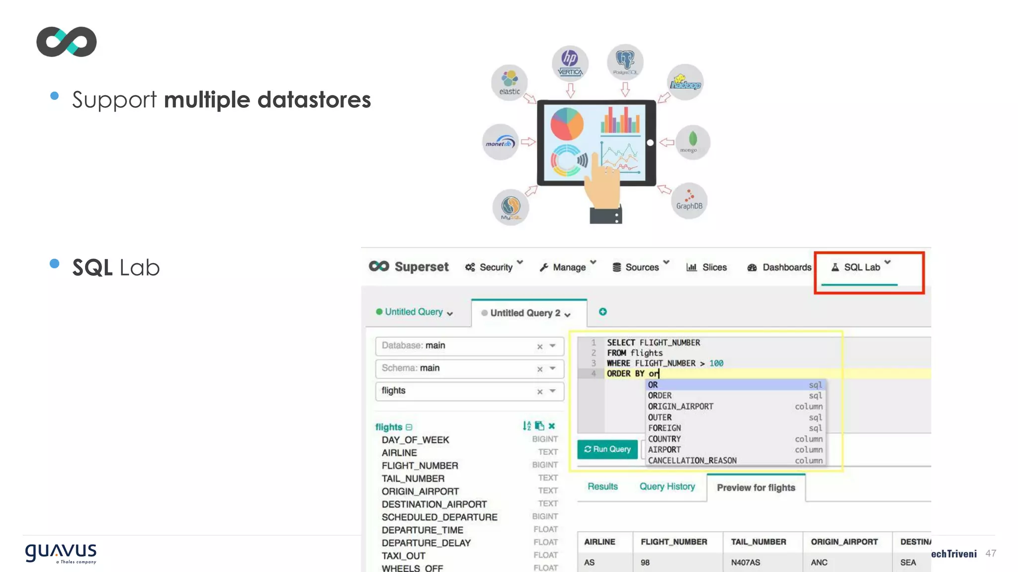The height and width of the screenshot is (572, 1018).
Task: Open the Sources menu
Action: (641, 267)
